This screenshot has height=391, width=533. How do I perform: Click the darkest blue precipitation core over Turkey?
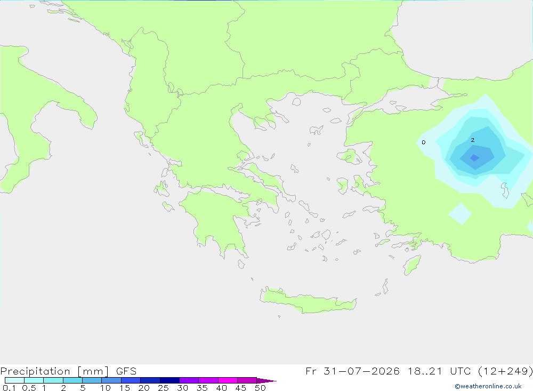pos(474,158)
